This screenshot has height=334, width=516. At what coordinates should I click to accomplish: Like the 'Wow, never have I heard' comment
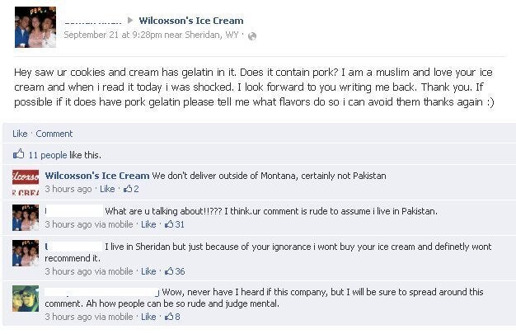click(148, 317)
